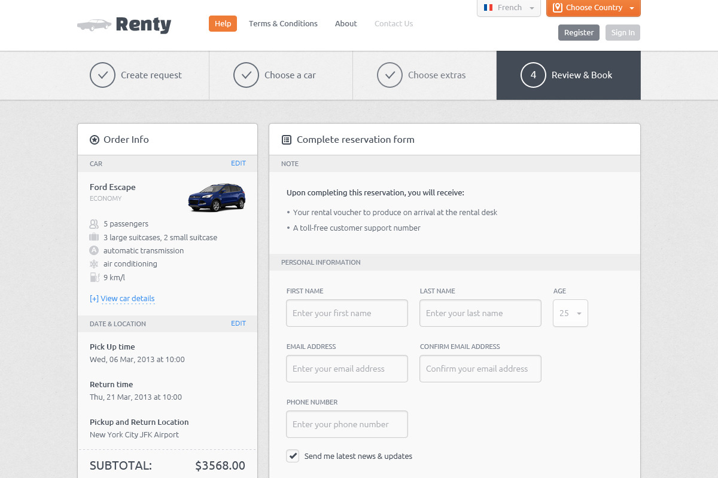Click the blue Ford Escape thumbnail

[217, 197]
